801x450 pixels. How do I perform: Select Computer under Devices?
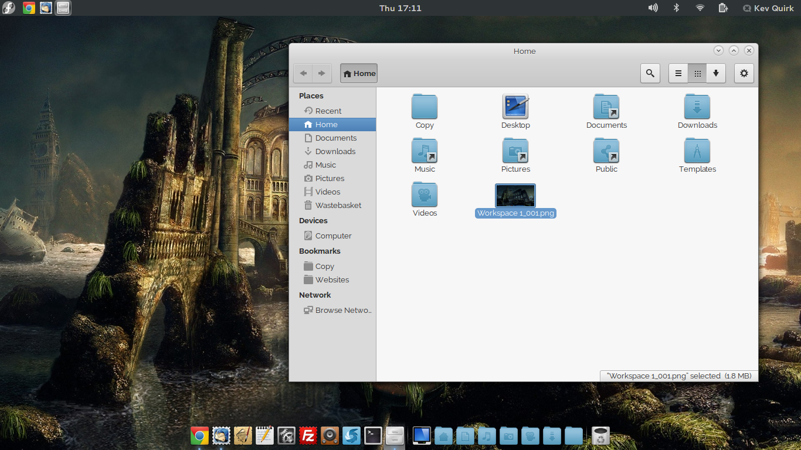333,236
